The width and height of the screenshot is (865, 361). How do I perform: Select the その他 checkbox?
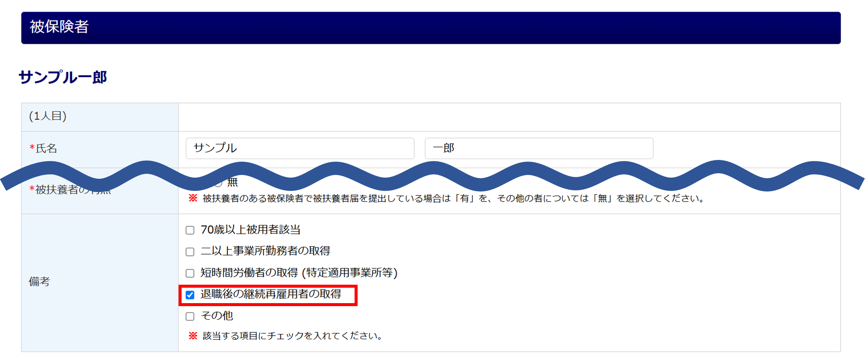[190, 316]
